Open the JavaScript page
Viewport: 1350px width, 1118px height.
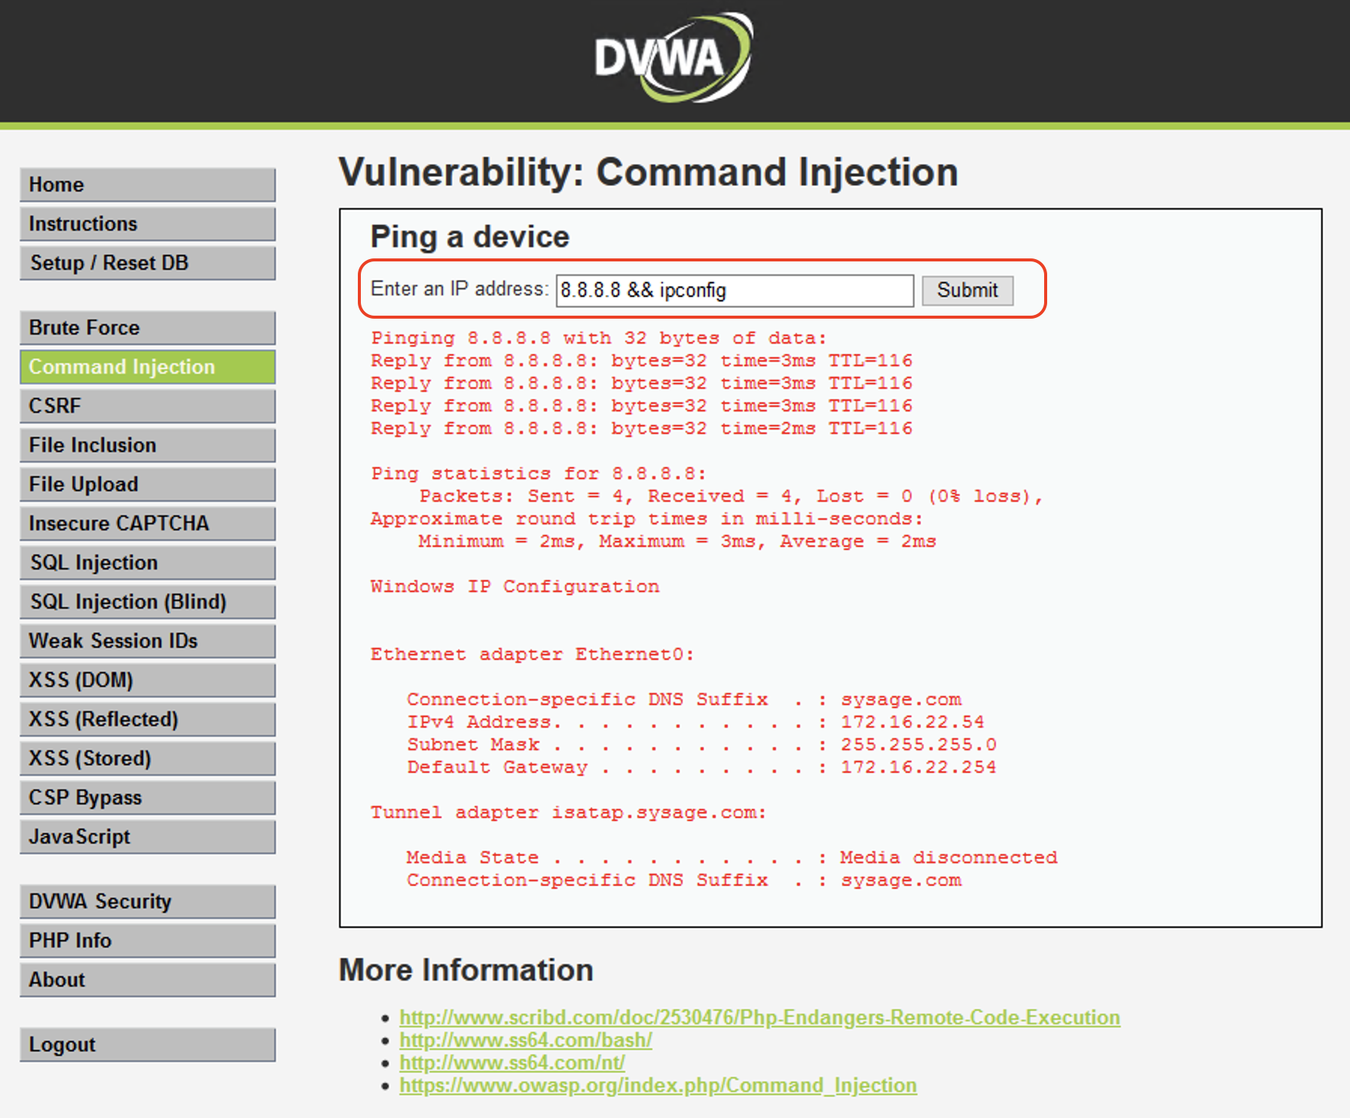[148, 837]
